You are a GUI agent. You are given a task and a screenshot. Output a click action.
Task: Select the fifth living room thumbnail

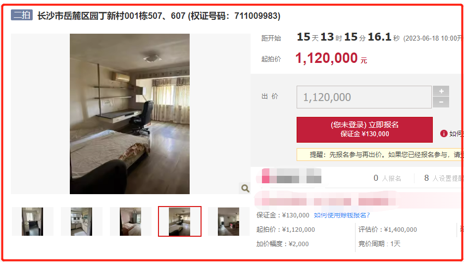[228, 221]
